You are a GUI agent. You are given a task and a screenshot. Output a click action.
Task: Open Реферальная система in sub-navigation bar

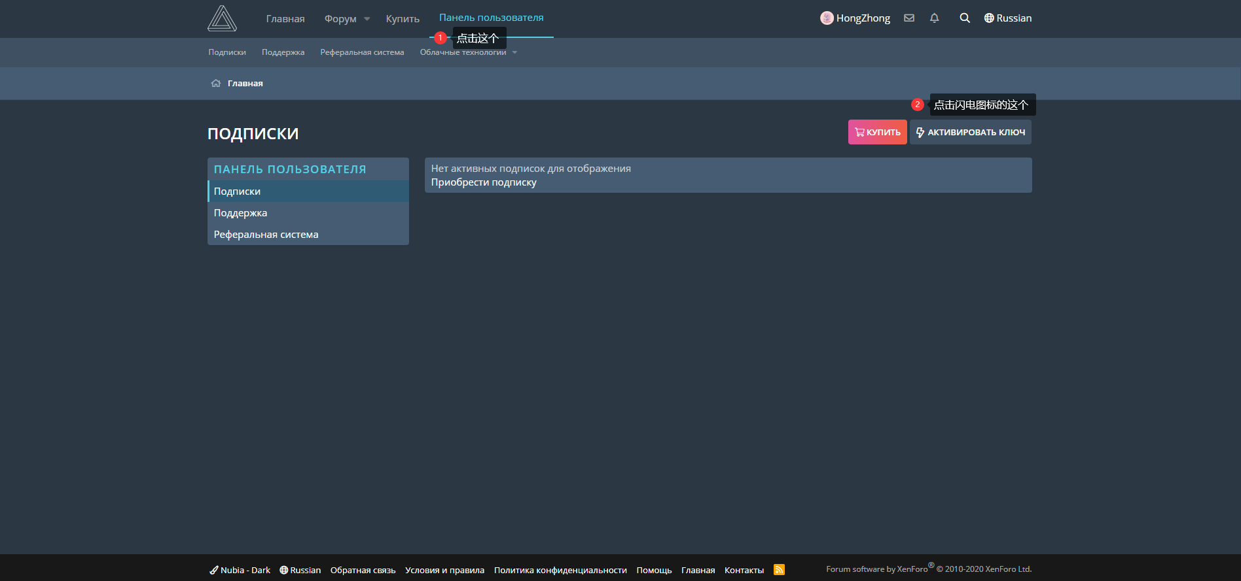(362, 52)
